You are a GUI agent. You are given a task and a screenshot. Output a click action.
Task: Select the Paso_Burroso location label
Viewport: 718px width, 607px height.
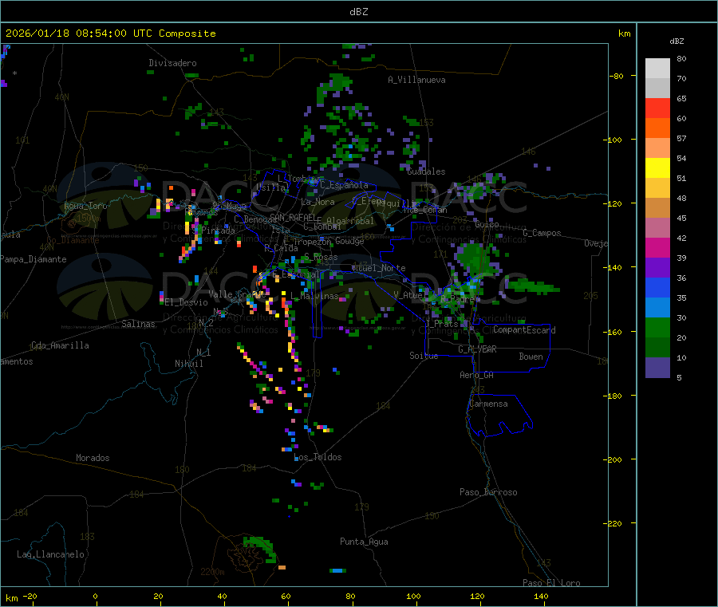click(x=488, y=492)
